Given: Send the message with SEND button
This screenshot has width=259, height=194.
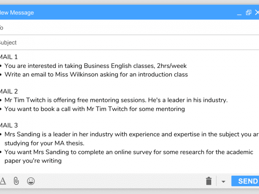Looking at the screenshot, I should point(245,181).
